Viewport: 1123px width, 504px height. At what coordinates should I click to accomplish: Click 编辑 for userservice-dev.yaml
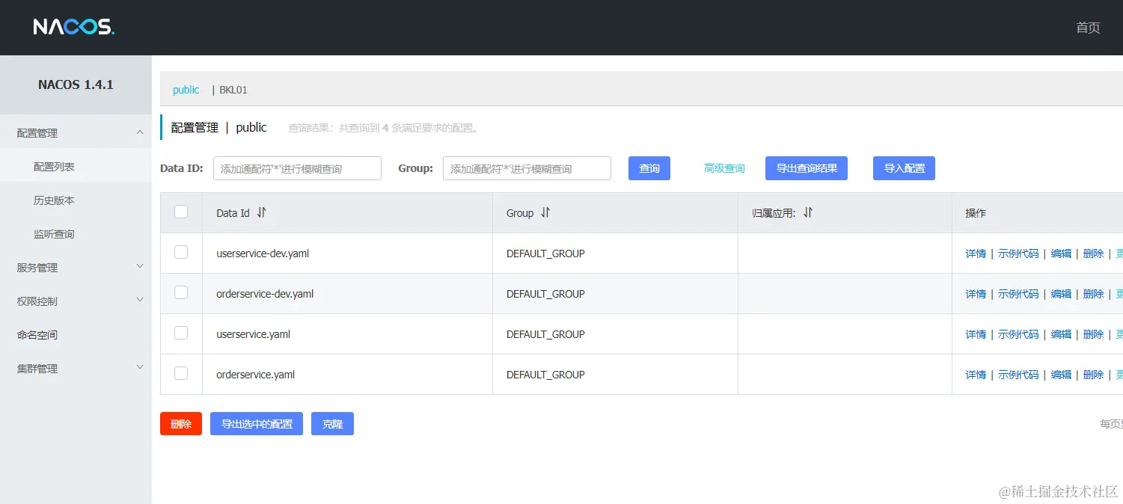tap(1061, 253)
